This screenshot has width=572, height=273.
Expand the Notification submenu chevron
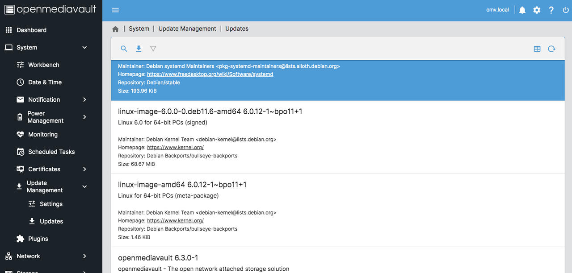point(85,99)
